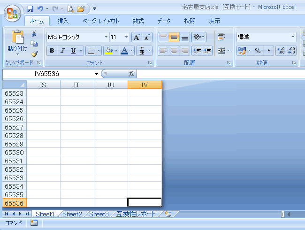Toggle middle vertical alignment
Viewport: 305px width, 230px height.
[x=174, y=37]
